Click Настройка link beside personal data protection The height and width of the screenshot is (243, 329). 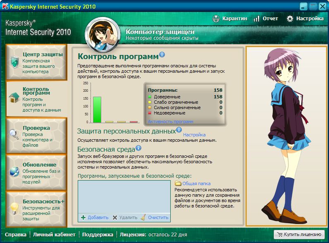[194, 135]
